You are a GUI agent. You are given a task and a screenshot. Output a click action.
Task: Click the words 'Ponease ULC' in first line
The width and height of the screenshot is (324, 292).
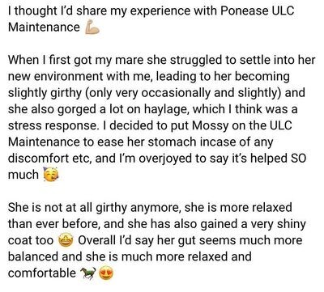tap(257, 11)
